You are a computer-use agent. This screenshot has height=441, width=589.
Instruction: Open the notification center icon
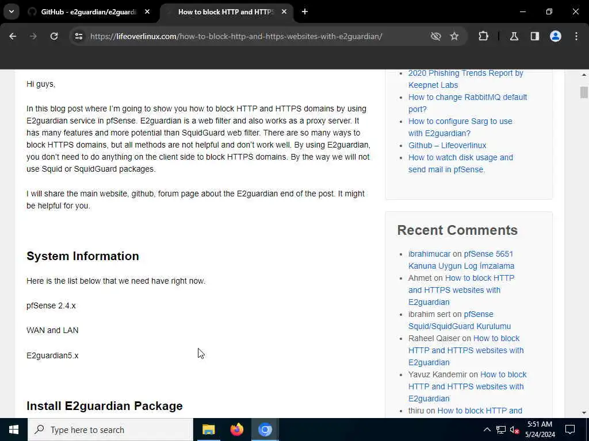click(570, 430)
